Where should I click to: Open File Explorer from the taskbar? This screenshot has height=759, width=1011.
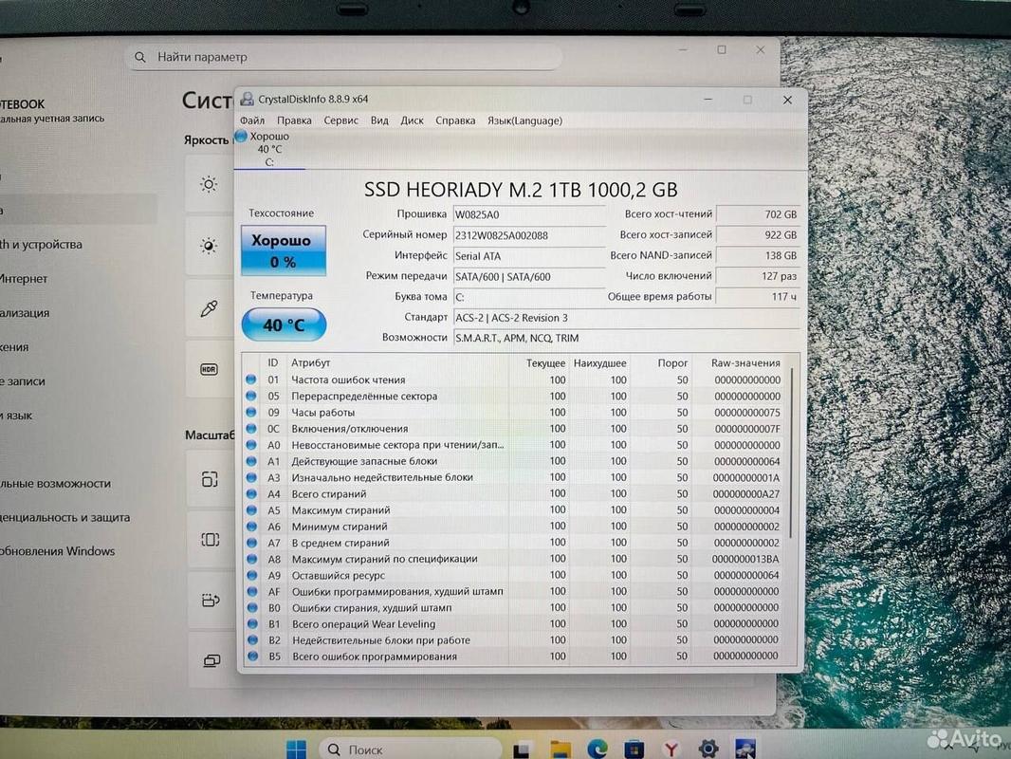pos(561,750)
